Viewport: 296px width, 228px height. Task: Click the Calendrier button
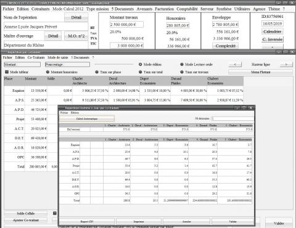tap(273, 31)
